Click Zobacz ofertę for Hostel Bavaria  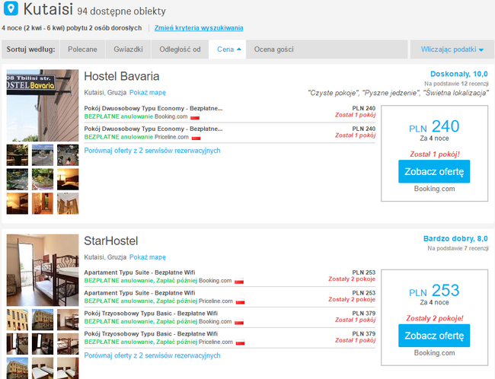click(434, 172)
